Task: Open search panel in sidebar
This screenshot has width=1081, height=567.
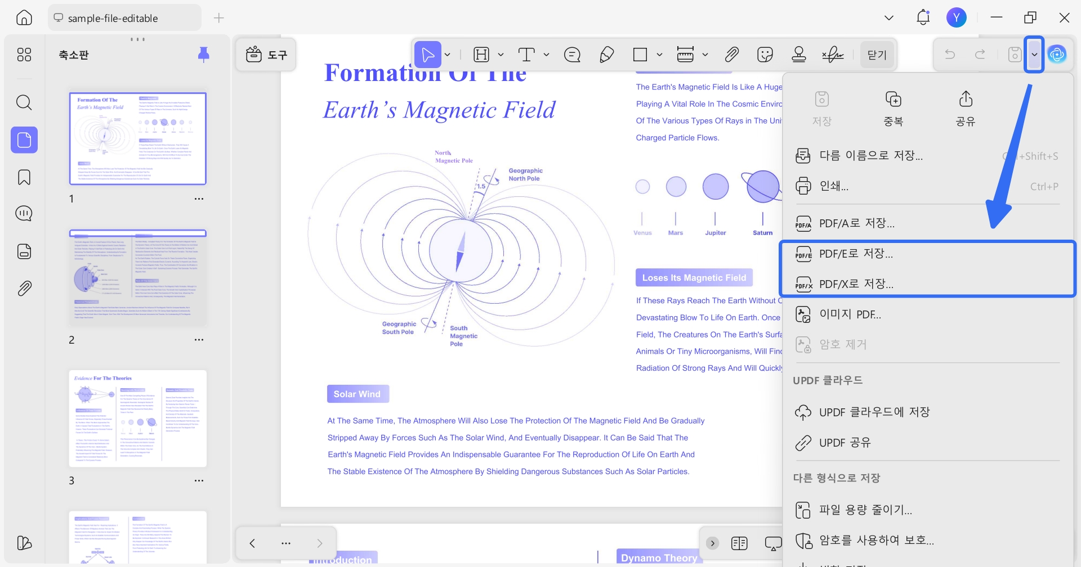Action: click(x=24, y=102)
